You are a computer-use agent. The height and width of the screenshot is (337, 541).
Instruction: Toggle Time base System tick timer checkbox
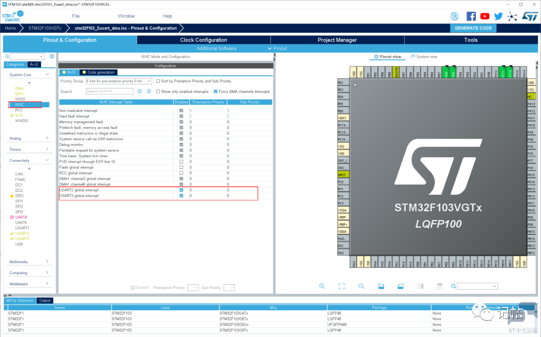[x=181, y=156]
